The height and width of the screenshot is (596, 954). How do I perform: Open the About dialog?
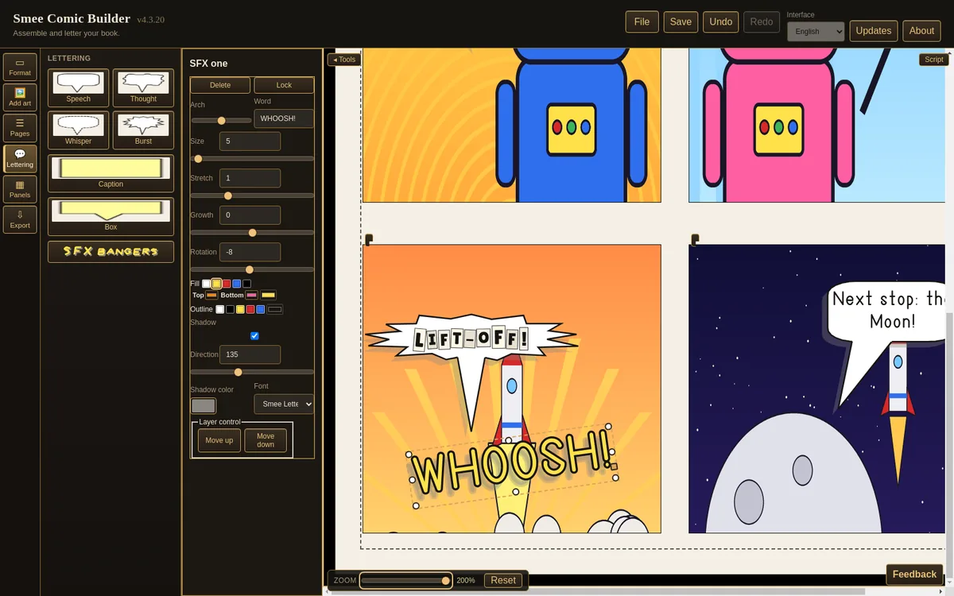(x=921, y=30)
